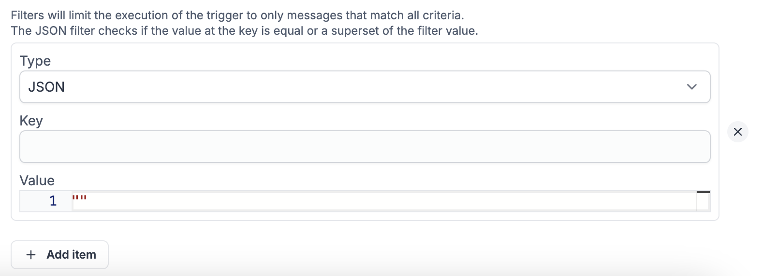
Task: Click the Add item label text
Action: [x=71, y=255]
